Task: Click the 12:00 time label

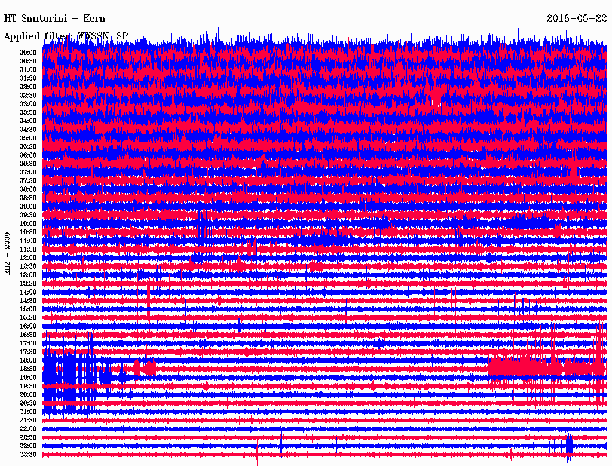Action: [x=28, y=257]
